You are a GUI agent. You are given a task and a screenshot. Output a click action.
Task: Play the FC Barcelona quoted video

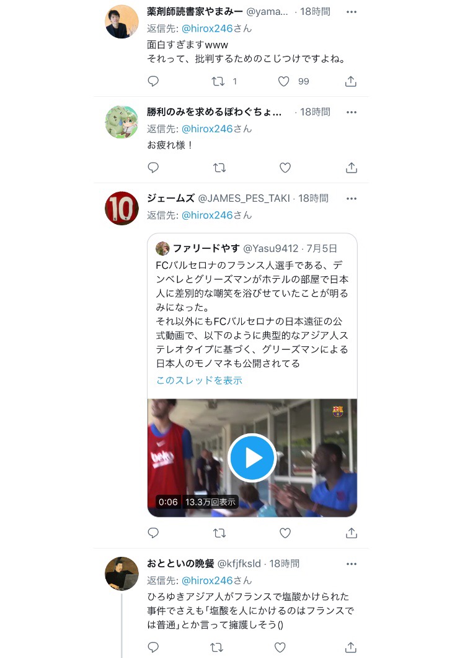tap(252, 458)
